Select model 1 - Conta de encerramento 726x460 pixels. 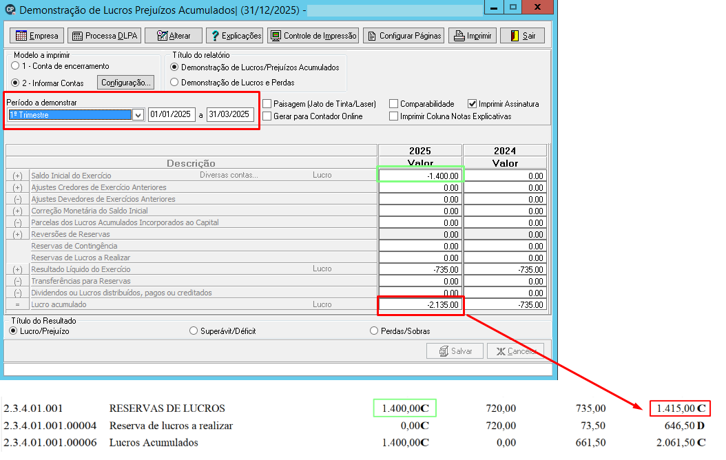click(x=15, y=66)
